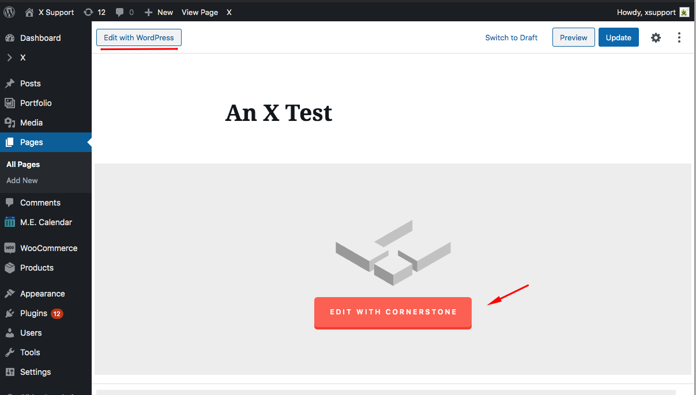Viewport: 696px width, 395px height.
Task: Open the settings gear icon in editor toolbar
Action: click(656, 37)
